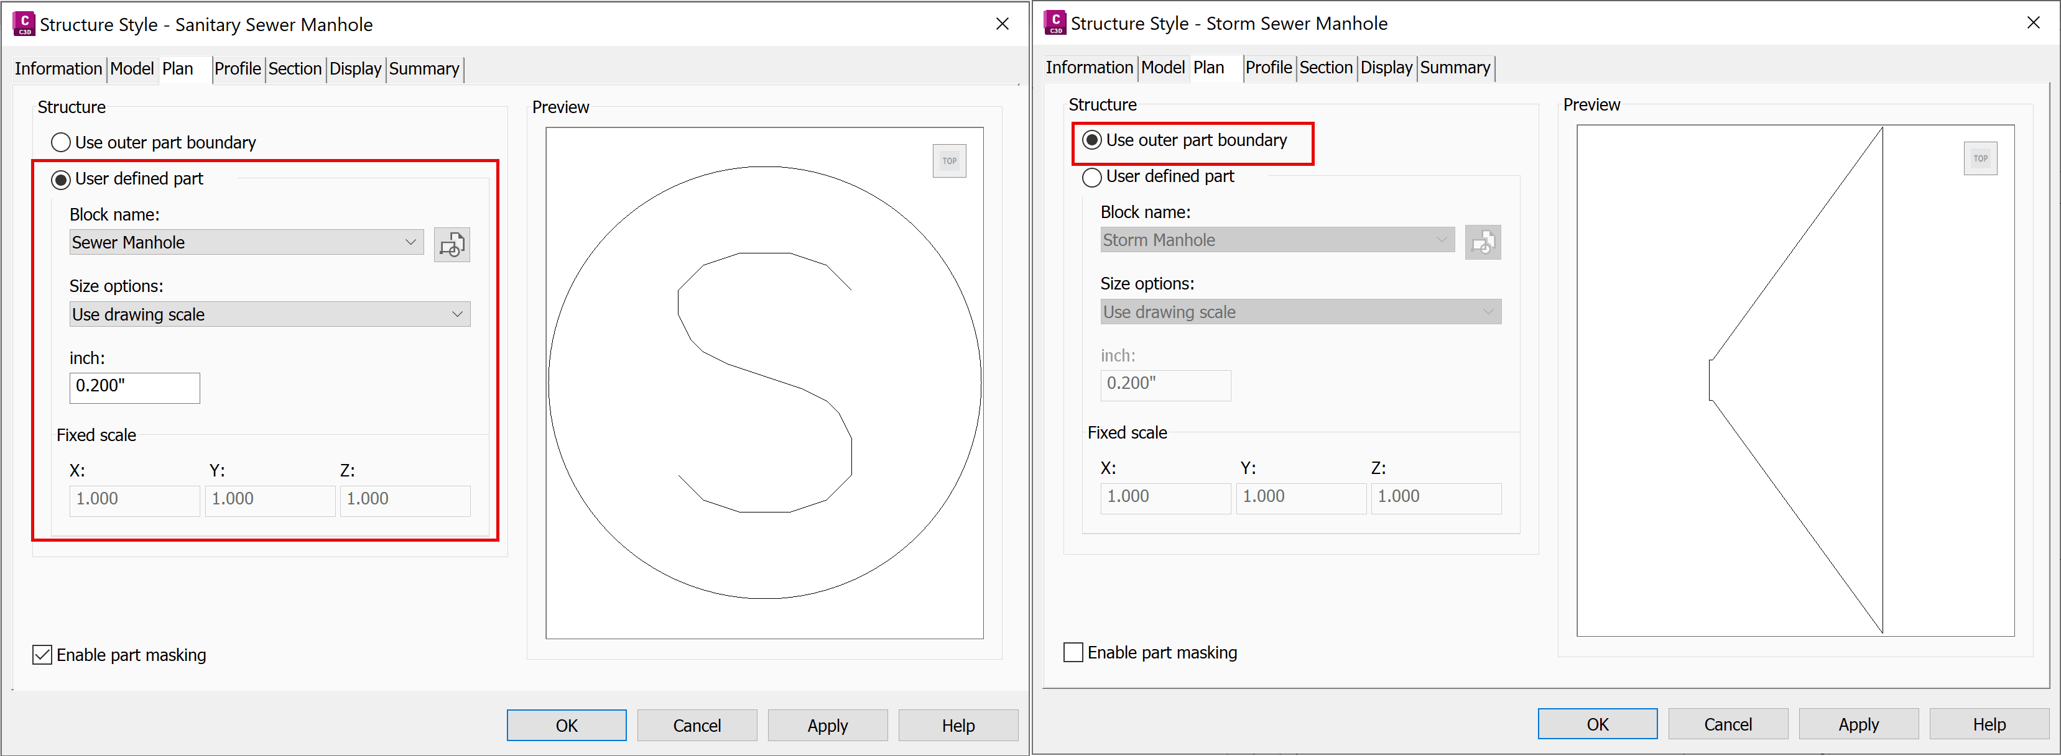Open the Display tab in Storm dialog
The image size is (2061, 756).
(1386, 67)
